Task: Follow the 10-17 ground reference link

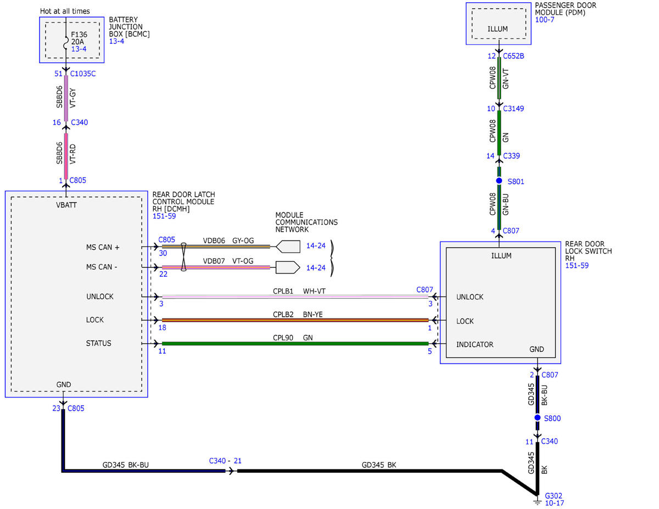Action: [x=555, y=503]
